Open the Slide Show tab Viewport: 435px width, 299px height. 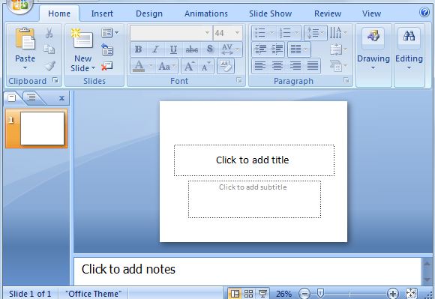pos(270,13)
